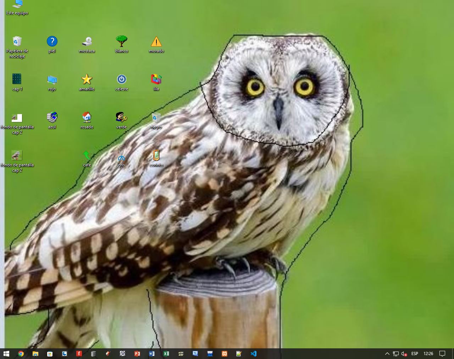Screen dimensions: 454x359
Task: Launch Visual Studio Code from taskbar
Action: pyautogui.click(x=254, y=354)
